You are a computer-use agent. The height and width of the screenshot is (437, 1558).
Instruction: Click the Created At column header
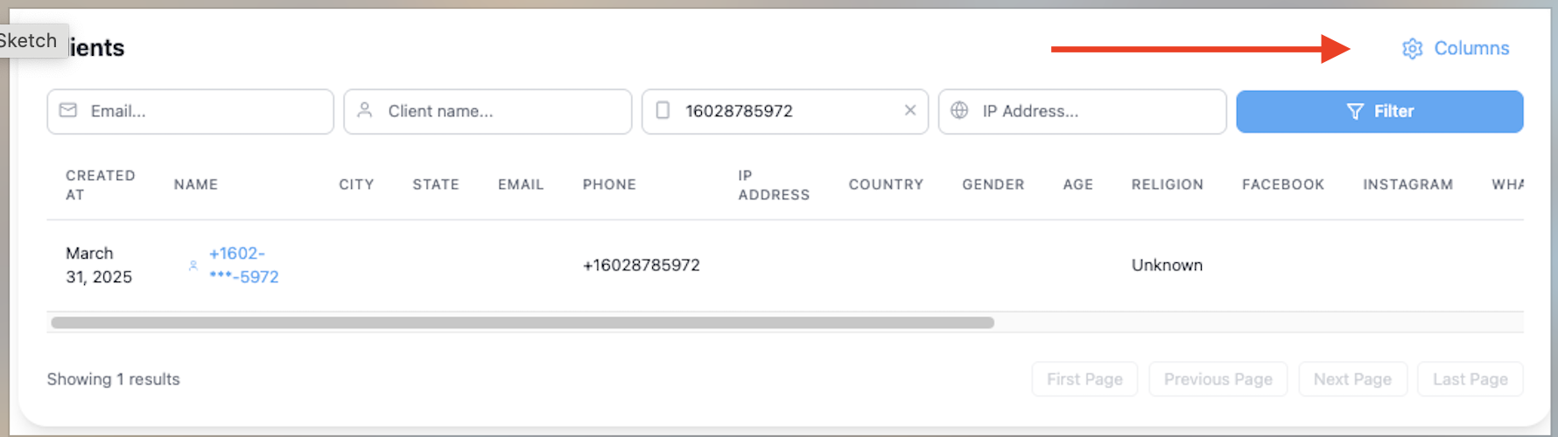click(x=100, y=184)
